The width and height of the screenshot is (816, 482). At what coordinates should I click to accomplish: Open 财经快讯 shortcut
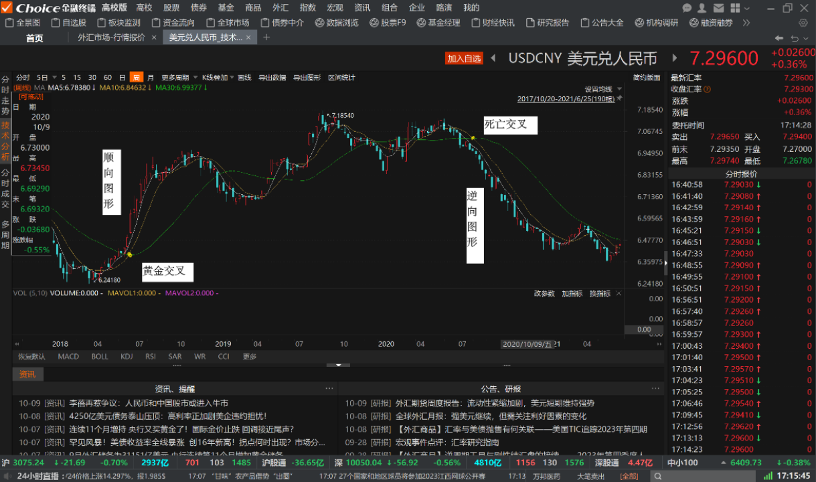493,23
